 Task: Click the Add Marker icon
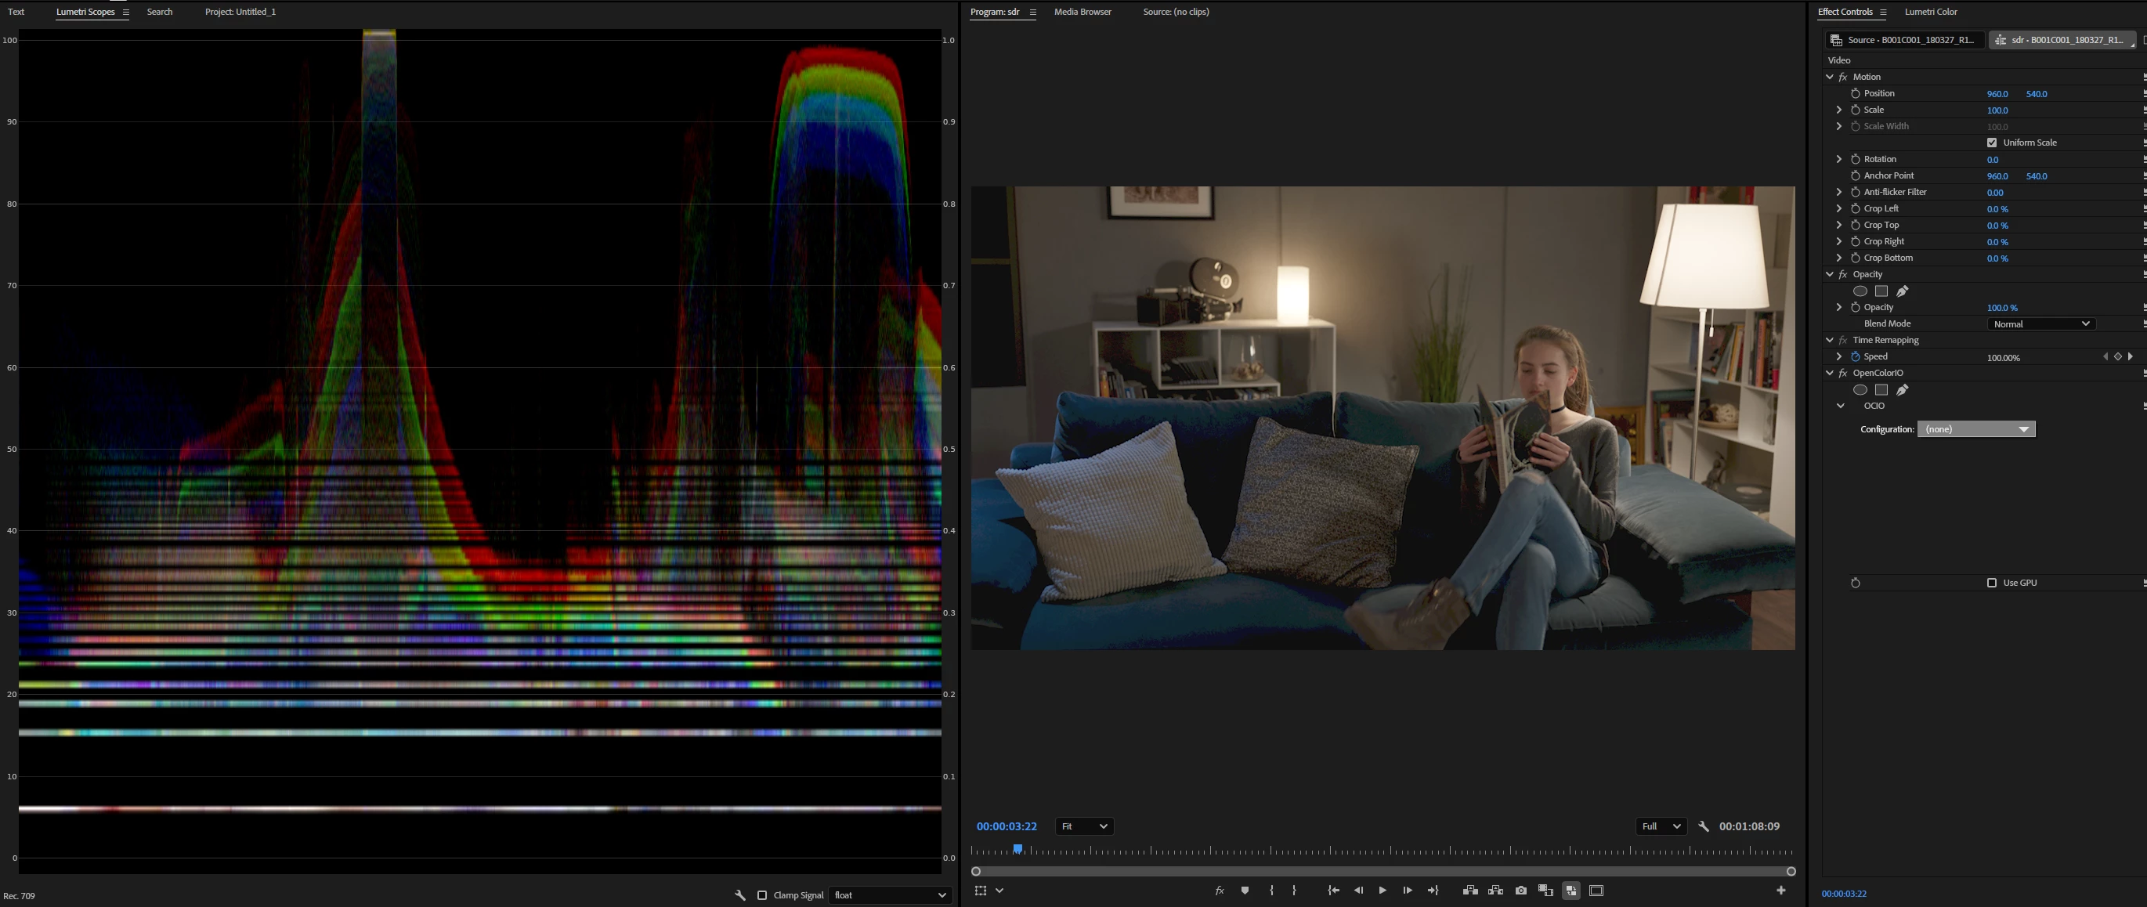1245,891
